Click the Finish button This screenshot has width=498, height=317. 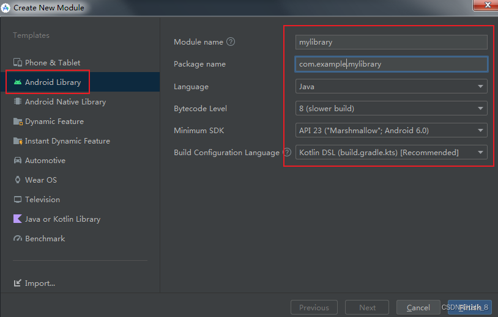pos(470,307)
